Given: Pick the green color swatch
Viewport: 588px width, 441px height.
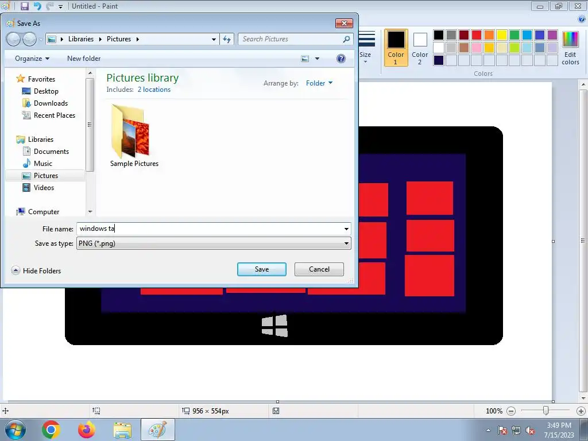Looking at the screenshot, I should click(x=514, y=35).
